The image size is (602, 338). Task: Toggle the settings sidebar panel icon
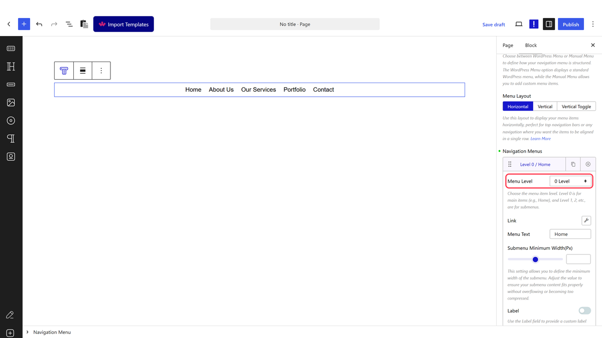point(549,24)
